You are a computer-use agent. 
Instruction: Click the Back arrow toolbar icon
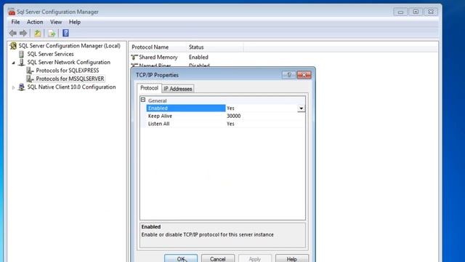pyautogui.click(x=13, y=33)
